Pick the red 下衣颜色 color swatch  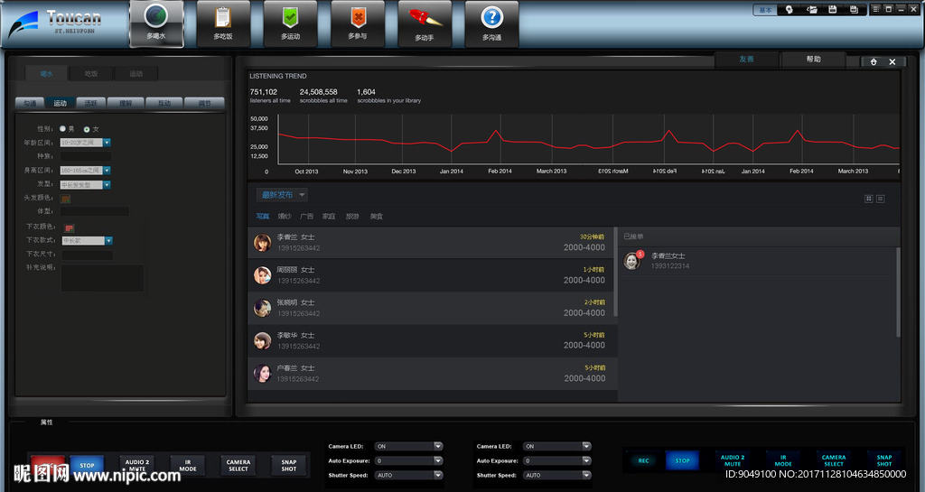(x=70, y=228)
